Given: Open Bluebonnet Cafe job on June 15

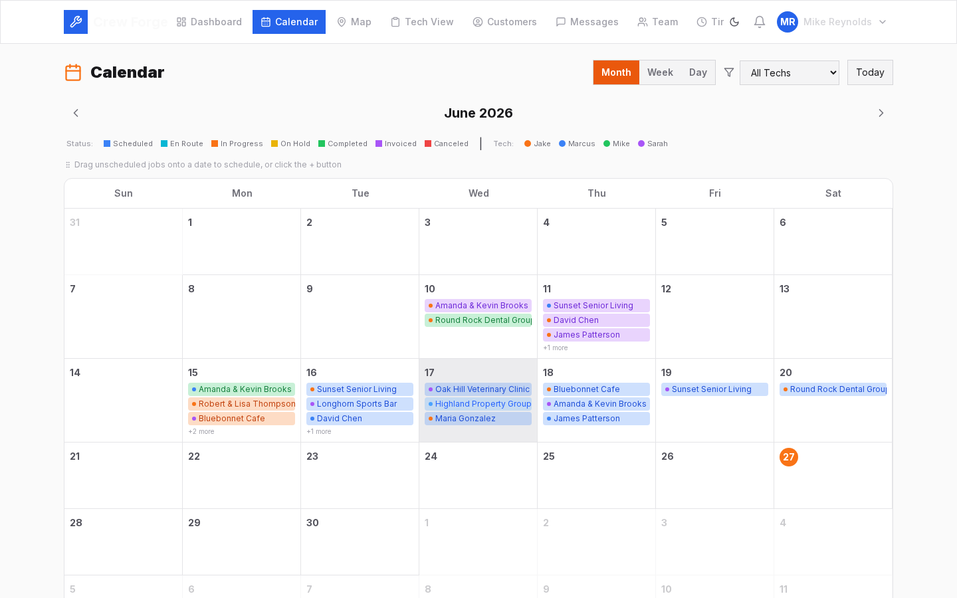Looking at the screenshot, I should pos(241,419).
